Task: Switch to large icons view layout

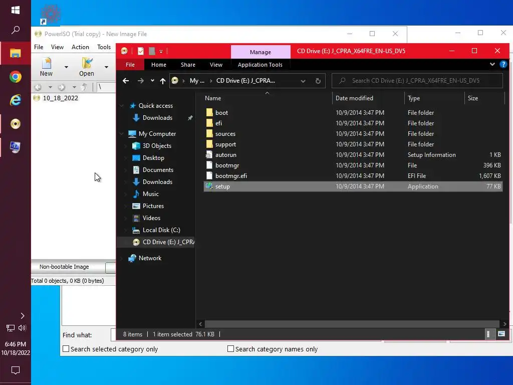Action: [501, 334]
